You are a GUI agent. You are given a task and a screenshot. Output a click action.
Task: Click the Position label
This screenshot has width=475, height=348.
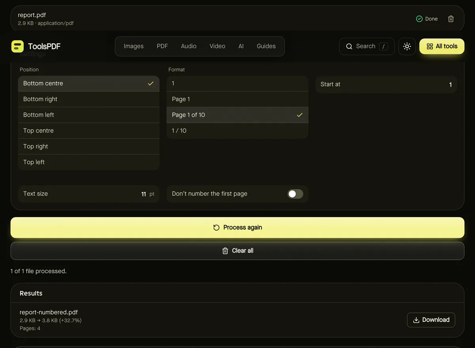[x=29, y=70]
